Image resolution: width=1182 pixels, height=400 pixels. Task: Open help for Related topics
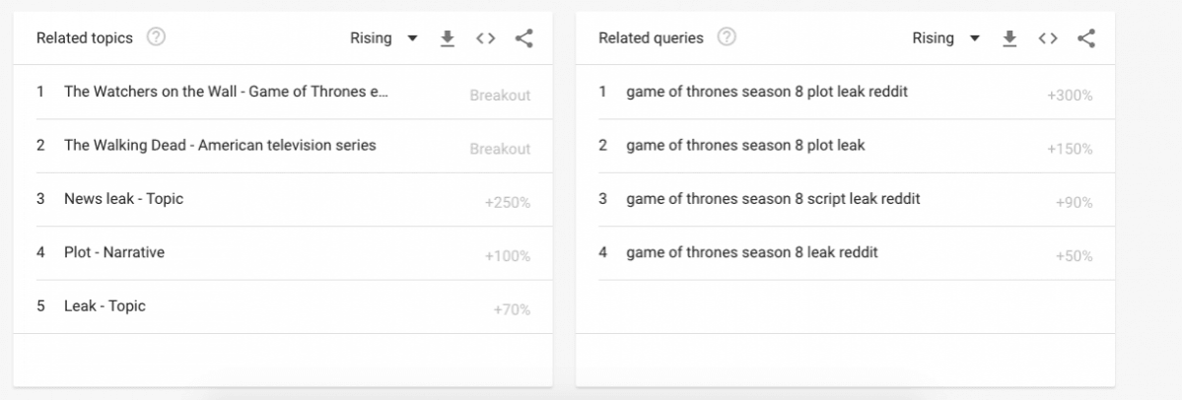[x=156, y=38]
